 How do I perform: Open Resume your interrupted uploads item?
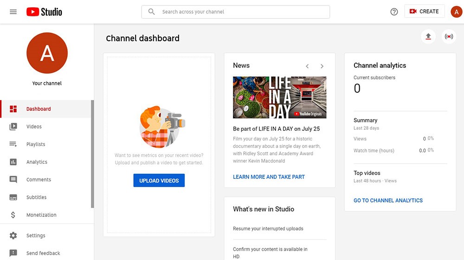point(268,228)
